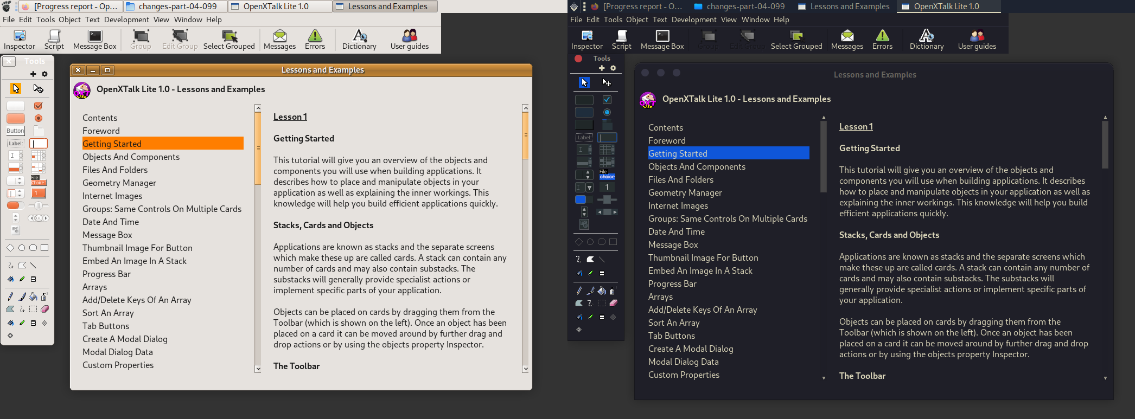Click up arrow of dark window content scrollbar
The width and height of the screenshot is (1135, 419).
tap(1105, 117)
